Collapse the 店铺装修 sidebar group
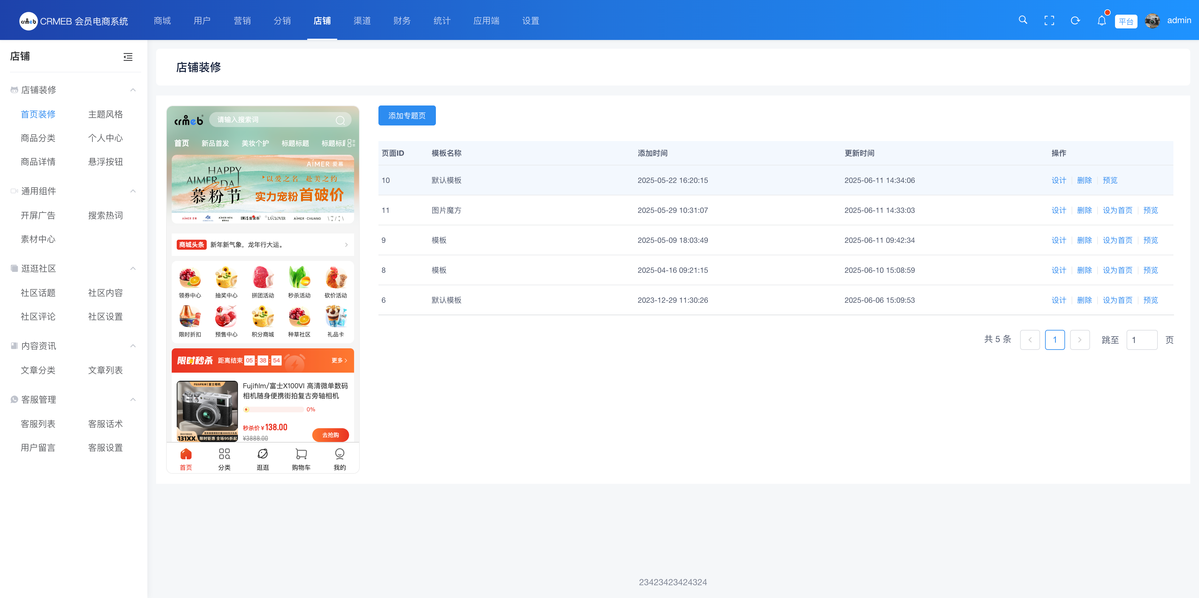 133,90
